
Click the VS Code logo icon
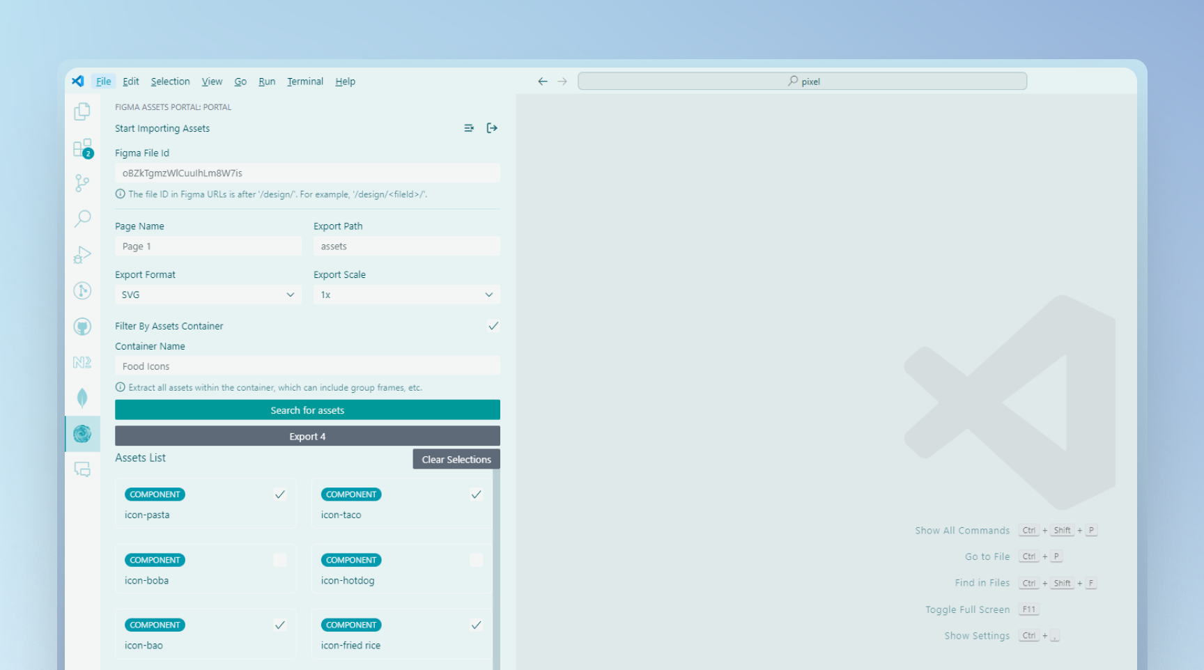click(78, 81)
